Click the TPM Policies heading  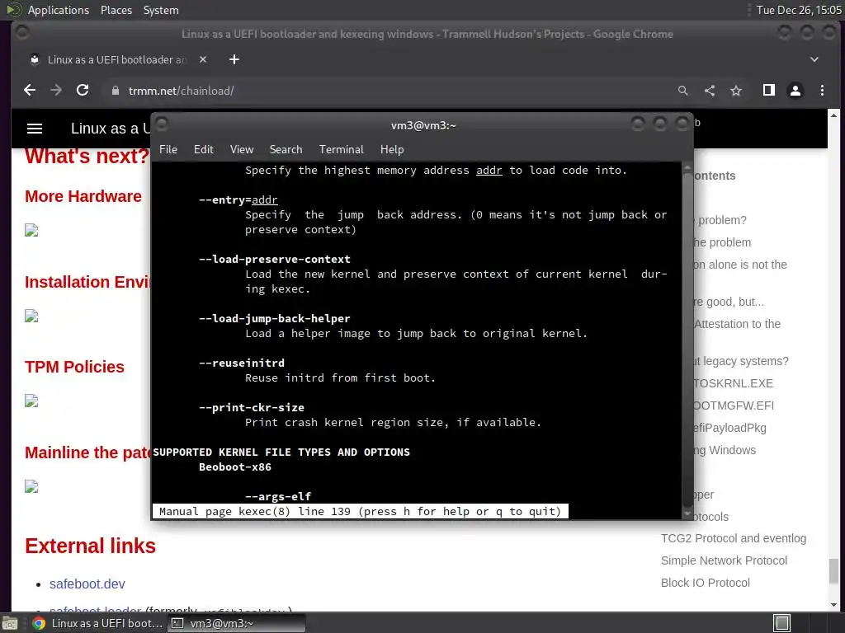click(74, 367)
